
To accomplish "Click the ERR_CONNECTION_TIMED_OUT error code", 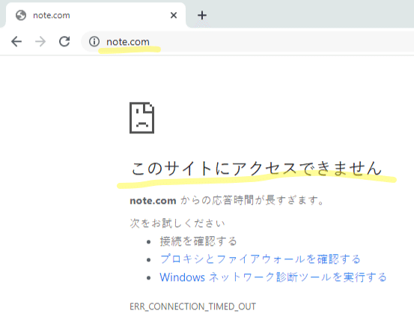I will coord(192,307).
